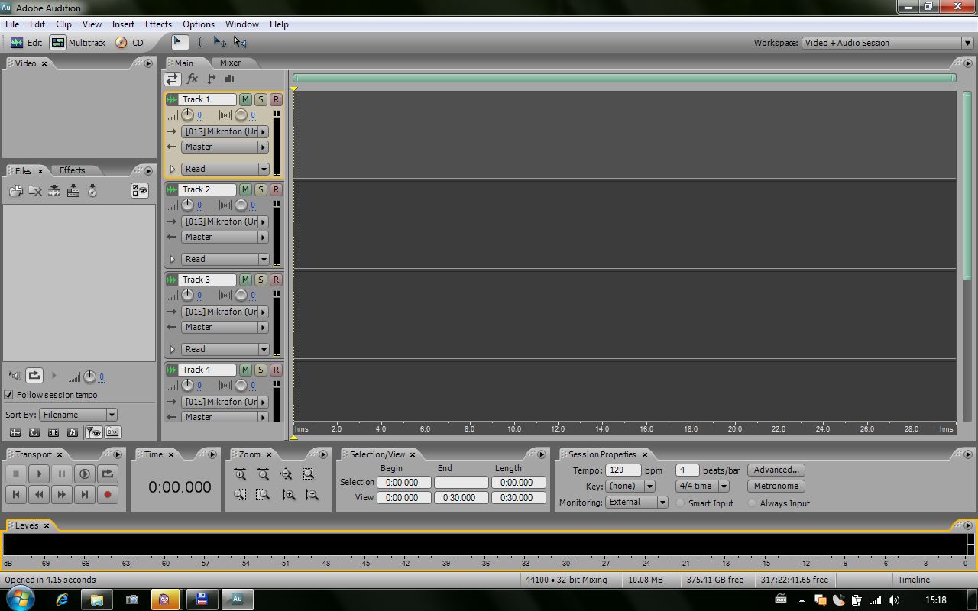The image size is (978, 611).
Task: Arm Track 3 for record
Action: point(276,280)
